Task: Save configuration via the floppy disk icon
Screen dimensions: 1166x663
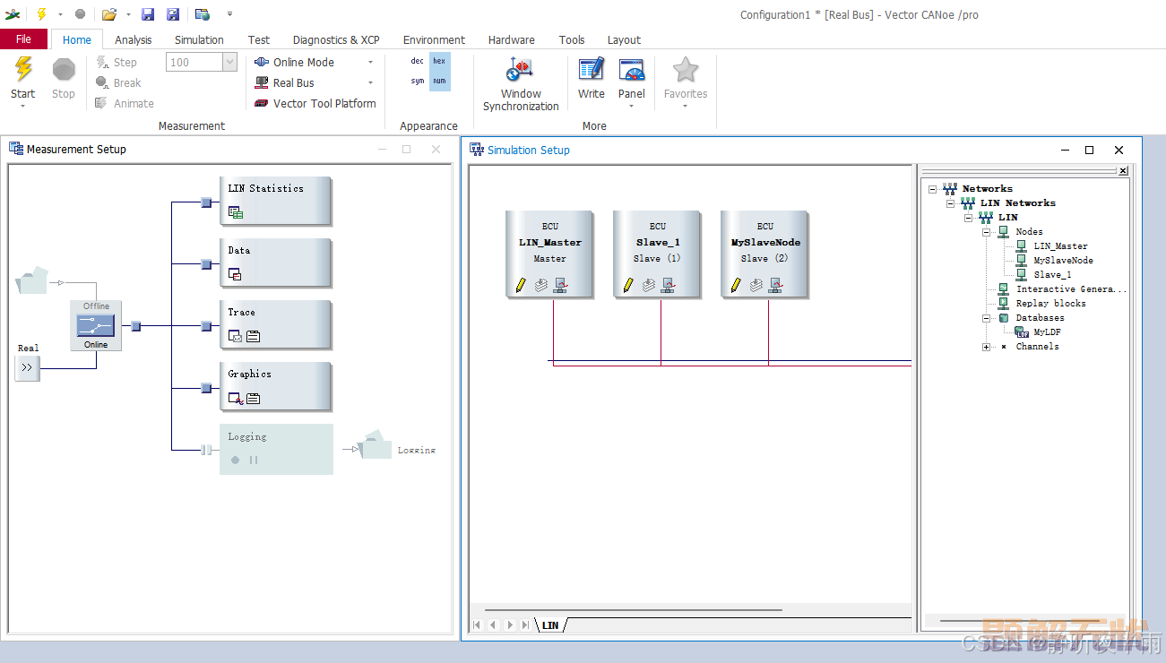Action: [148, 14]
